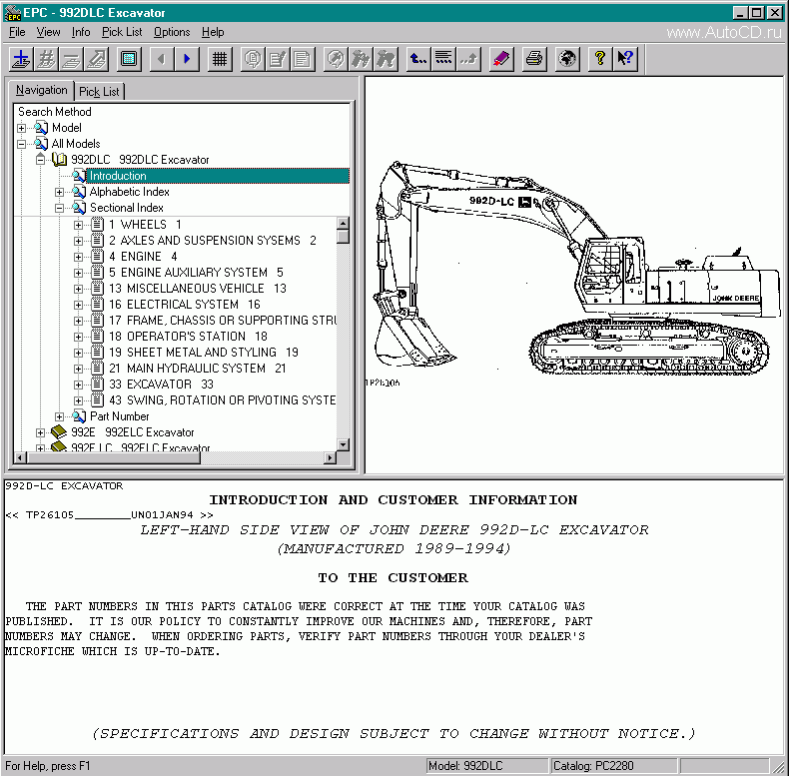Collapse the 992DLC Excavator catalog node
Image resolution: width=789 pixels, height=776 pixels.
point(40,160)
